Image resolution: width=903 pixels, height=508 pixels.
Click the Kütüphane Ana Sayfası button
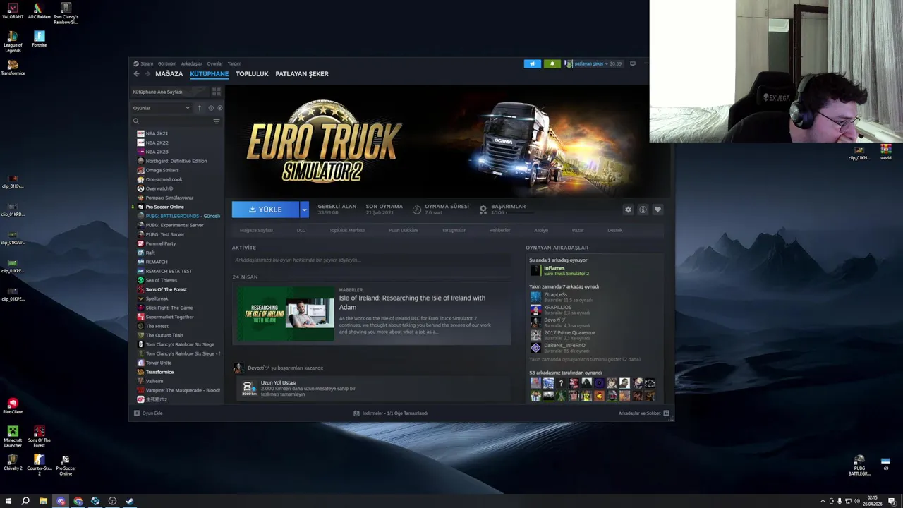point(169,92)
